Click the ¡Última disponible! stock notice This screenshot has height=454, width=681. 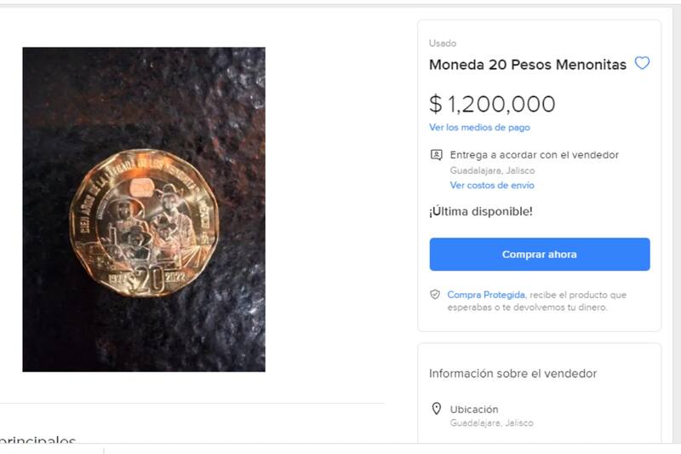coord(481,211)
